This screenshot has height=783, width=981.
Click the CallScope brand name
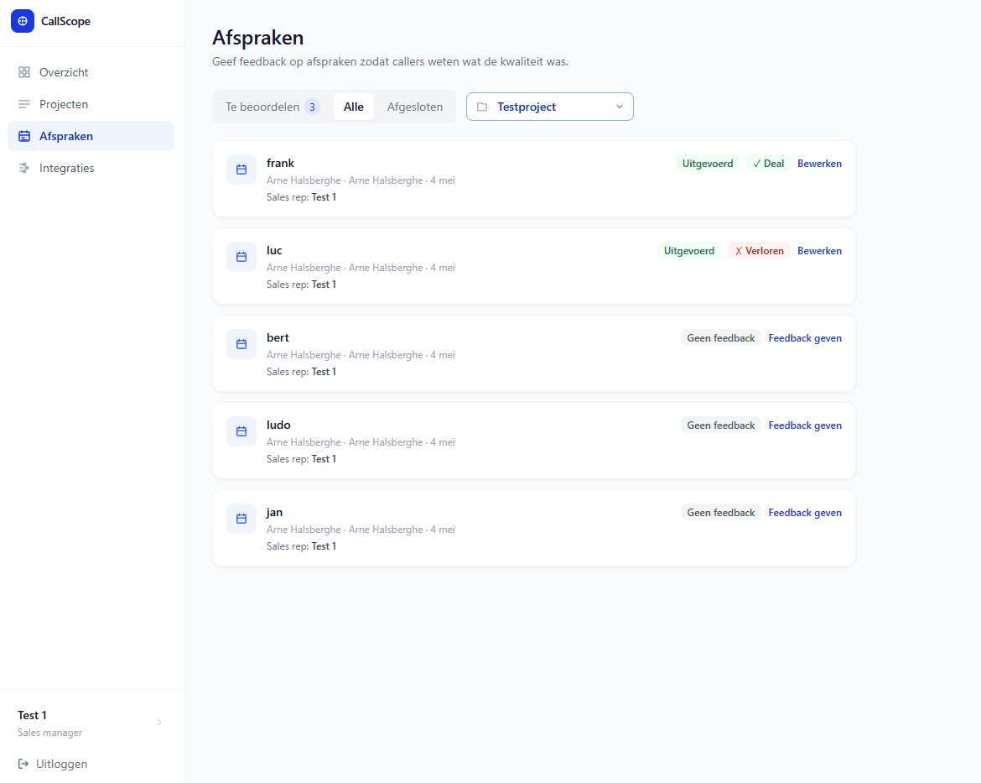(65, 21)
